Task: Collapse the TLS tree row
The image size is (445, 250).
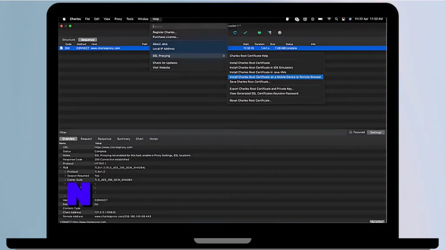Action: pos(61,168)
